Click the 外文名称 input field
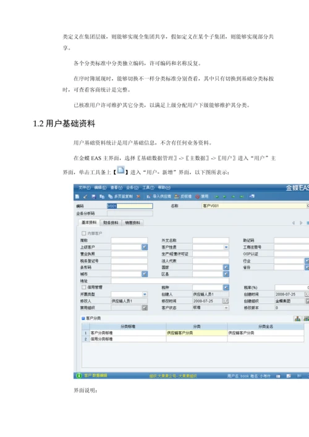Screen dimensions: 309x437 coord(211,240)
